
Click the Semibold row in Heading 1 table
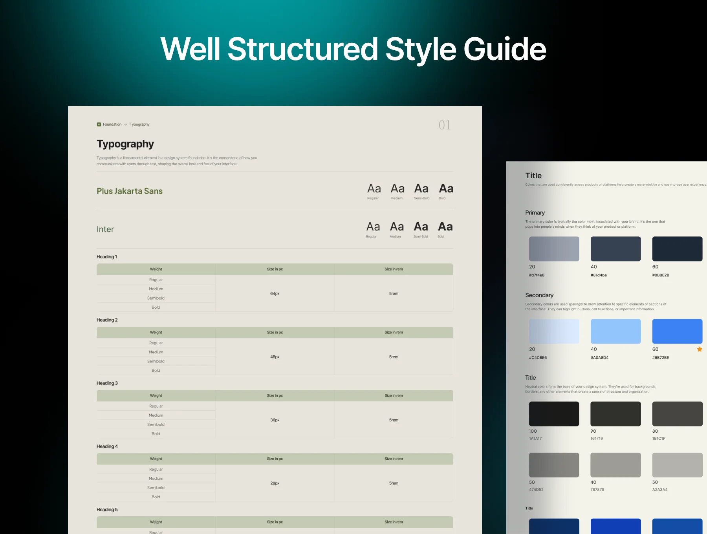[156, 298]
